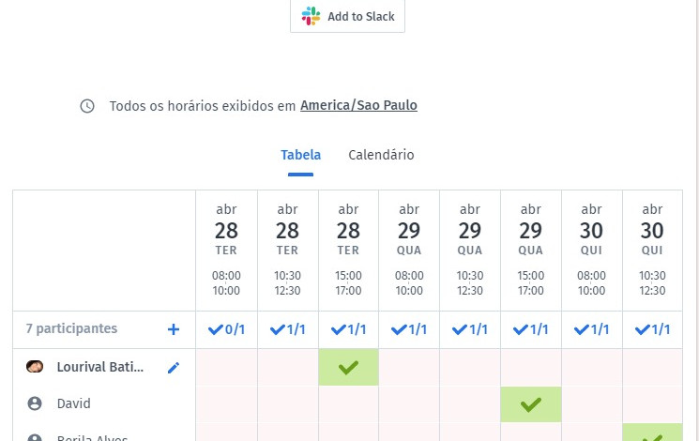
Task: Click the Slack logo icon
Action: coord(311,16)
